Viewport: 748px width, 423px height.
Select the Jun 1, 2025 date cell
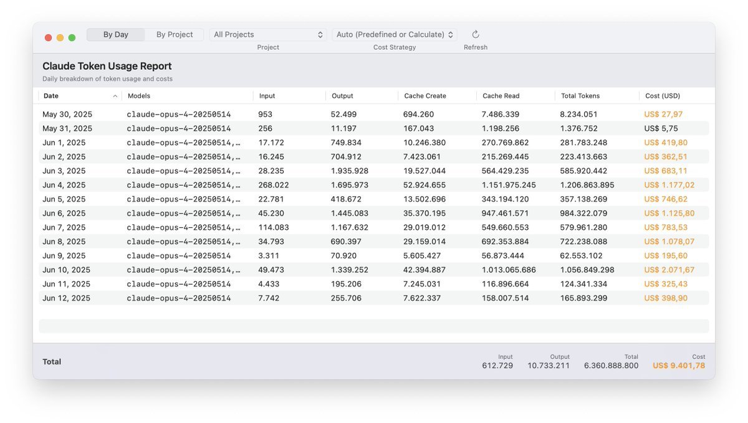click(x=64, y=143)
